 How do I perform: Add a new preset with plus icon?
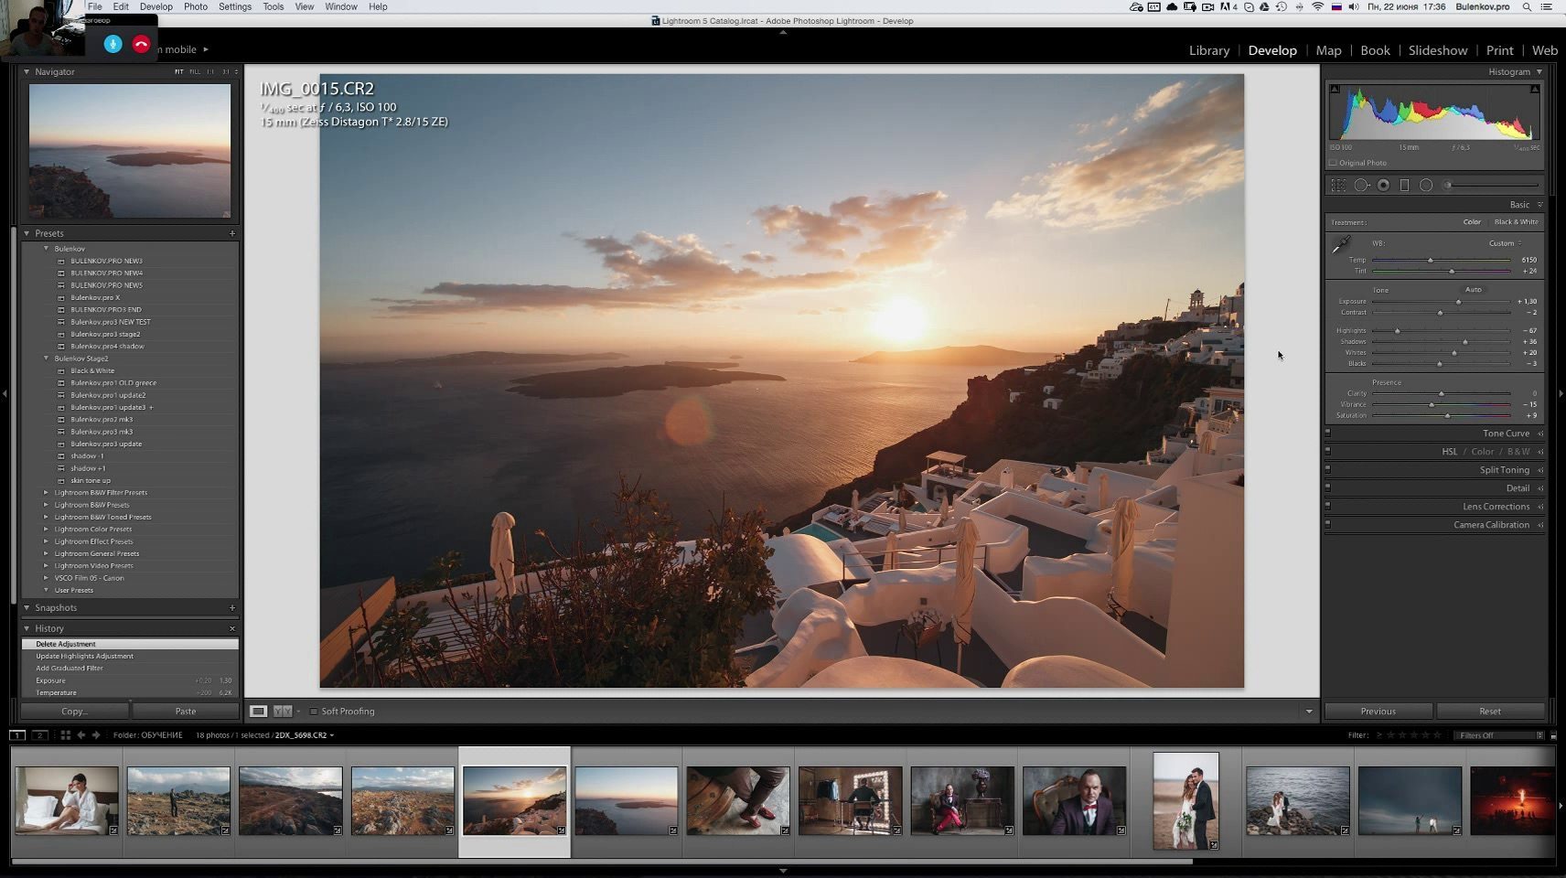tap(232, 233)
